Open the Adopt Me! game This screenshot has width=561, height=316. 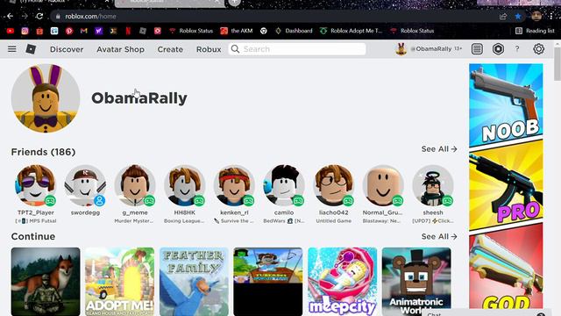coord(120,282)
